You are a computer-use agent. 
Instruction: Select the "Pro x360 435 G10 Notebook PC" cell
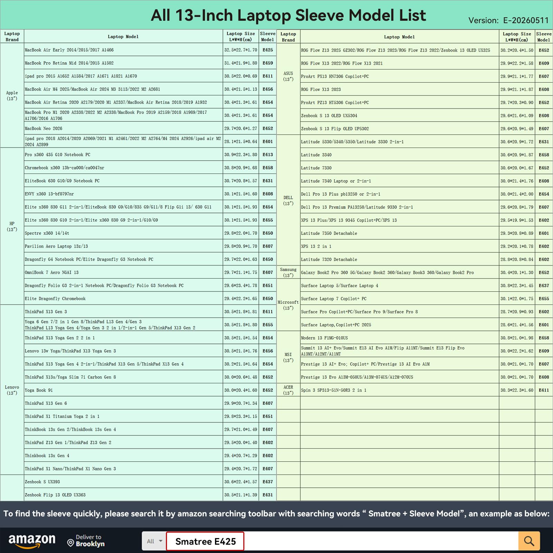tap(123, 154)
